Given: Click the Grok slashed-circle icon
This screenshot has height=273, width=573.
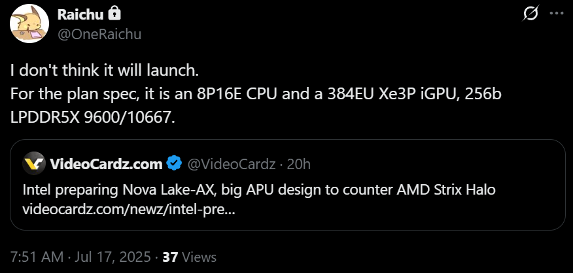Looking at the screenshot, I should (531, 14).
